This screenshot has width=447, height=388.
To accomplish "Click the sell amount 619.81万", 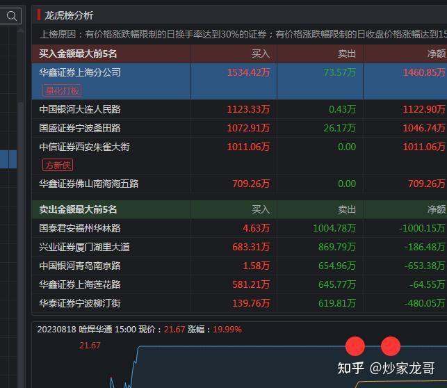I will (x=337, y=303).
